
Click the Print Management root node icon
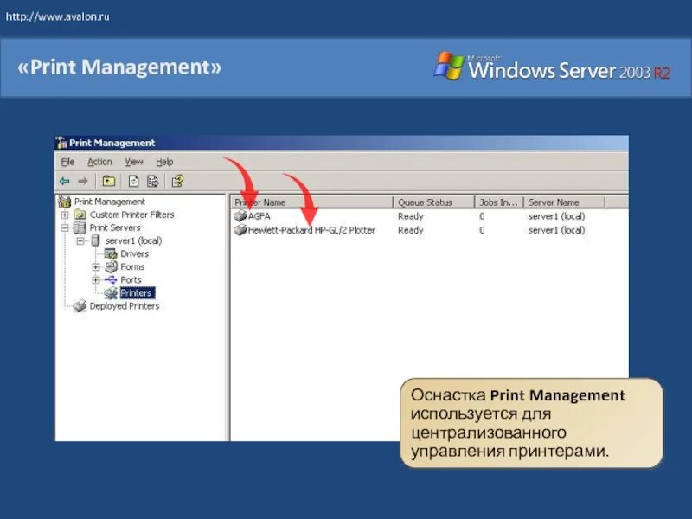click(x=64, y=202)
